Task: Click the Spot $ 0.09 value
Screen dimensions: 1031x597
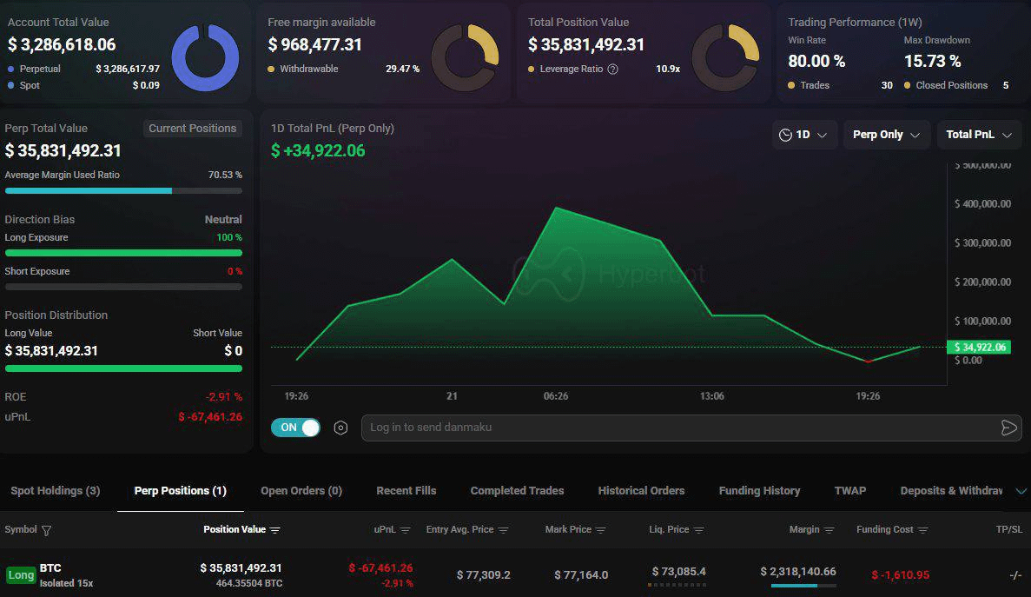Action: pos(146,85)
